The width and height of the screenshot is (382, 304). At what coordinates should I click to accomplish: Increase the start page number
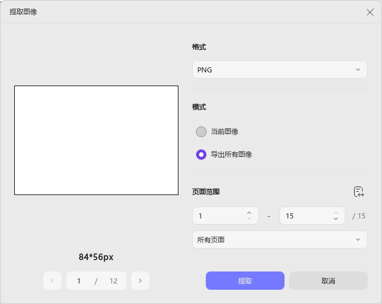pyautogui.click(x=249, y=213)
